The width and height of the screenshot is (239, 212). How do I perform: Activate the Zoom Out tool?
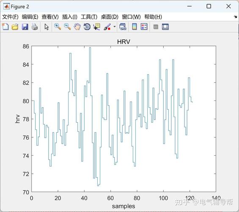pos(67,27)
